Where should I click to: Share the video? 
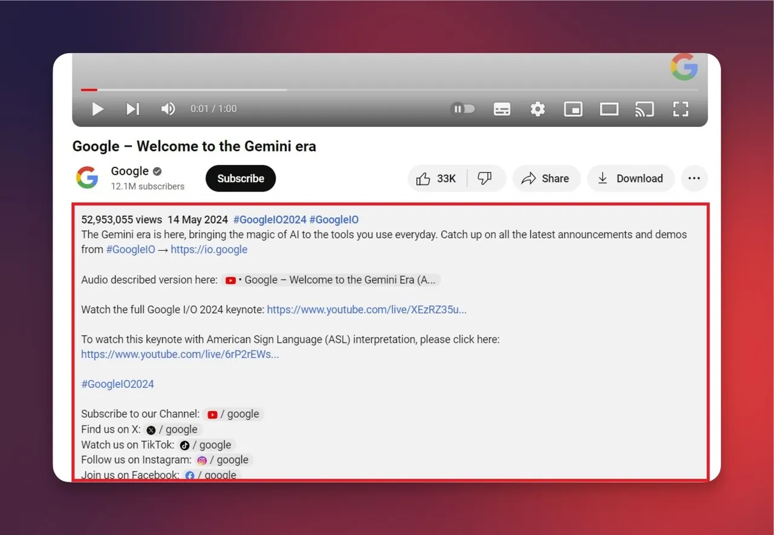pos(546,178)
